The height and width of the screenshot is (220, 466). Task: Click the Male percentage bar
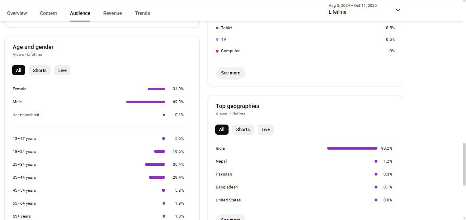(146, 102)
